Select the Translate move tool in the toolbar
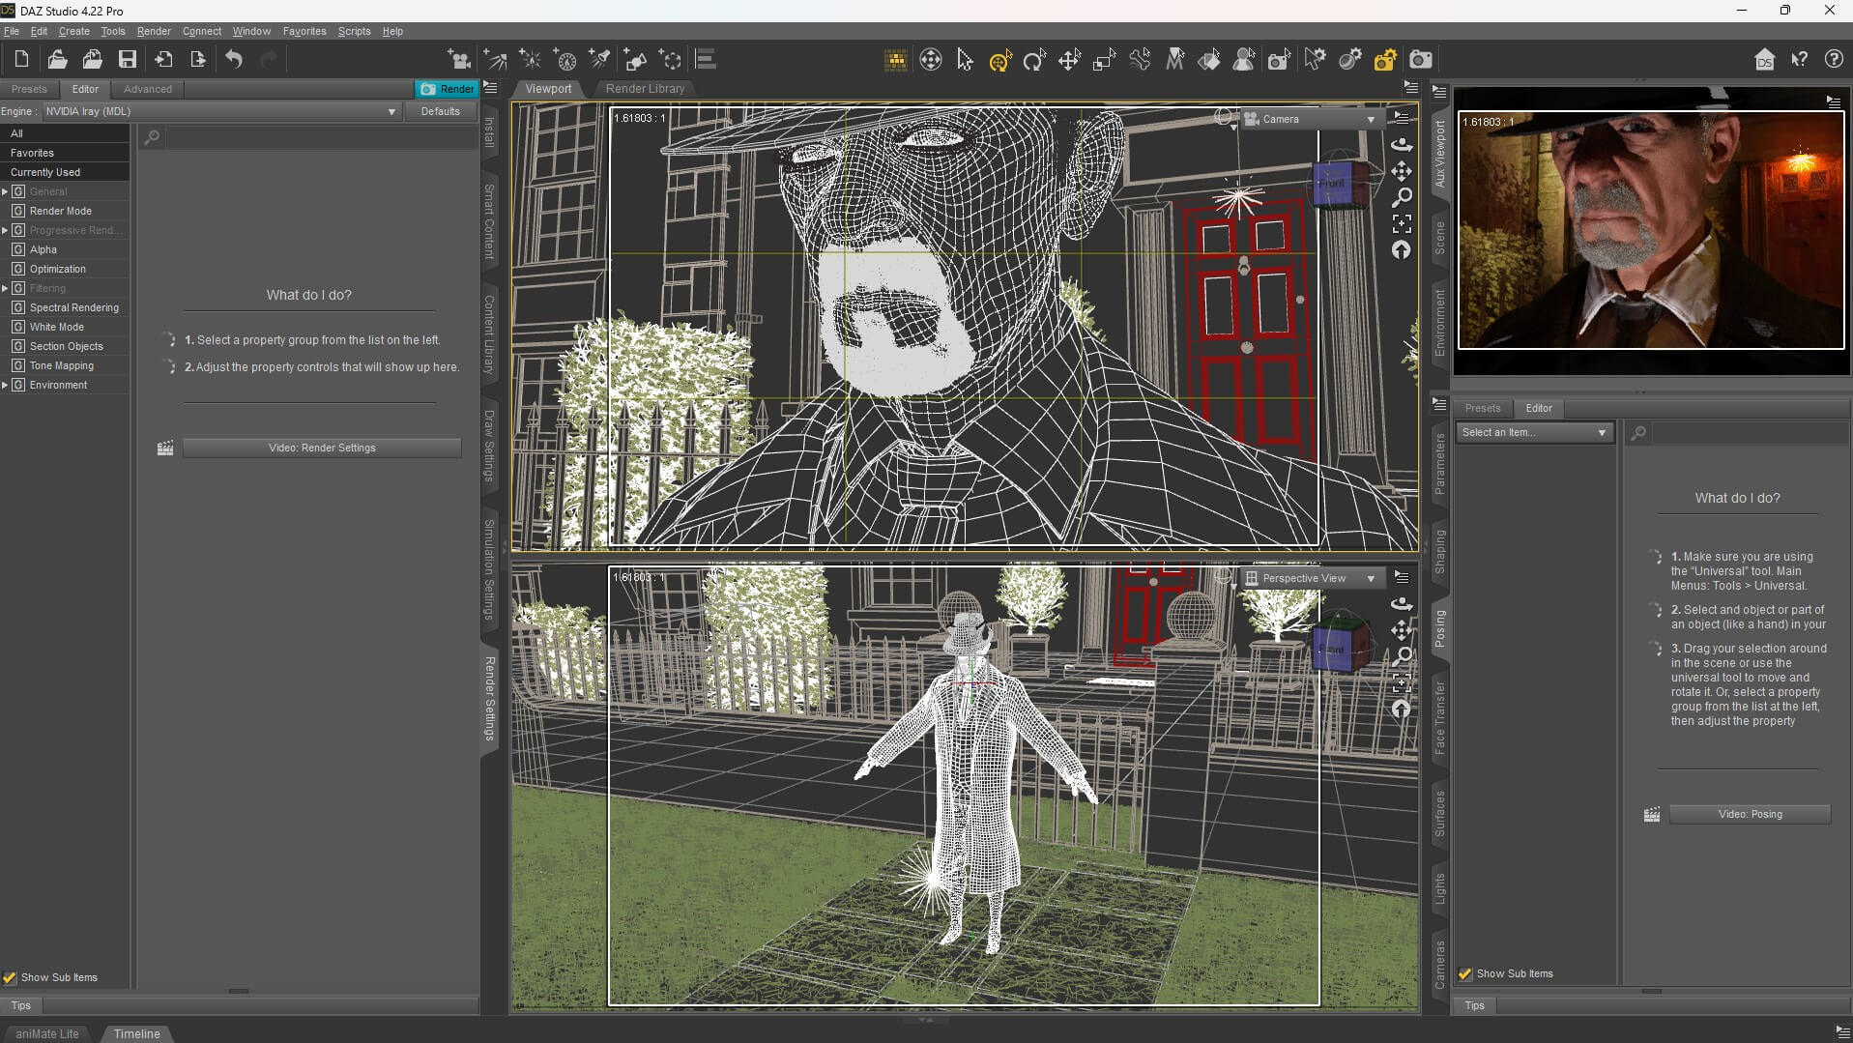The image size is (1853, 1043). [x=1069, y=61]
